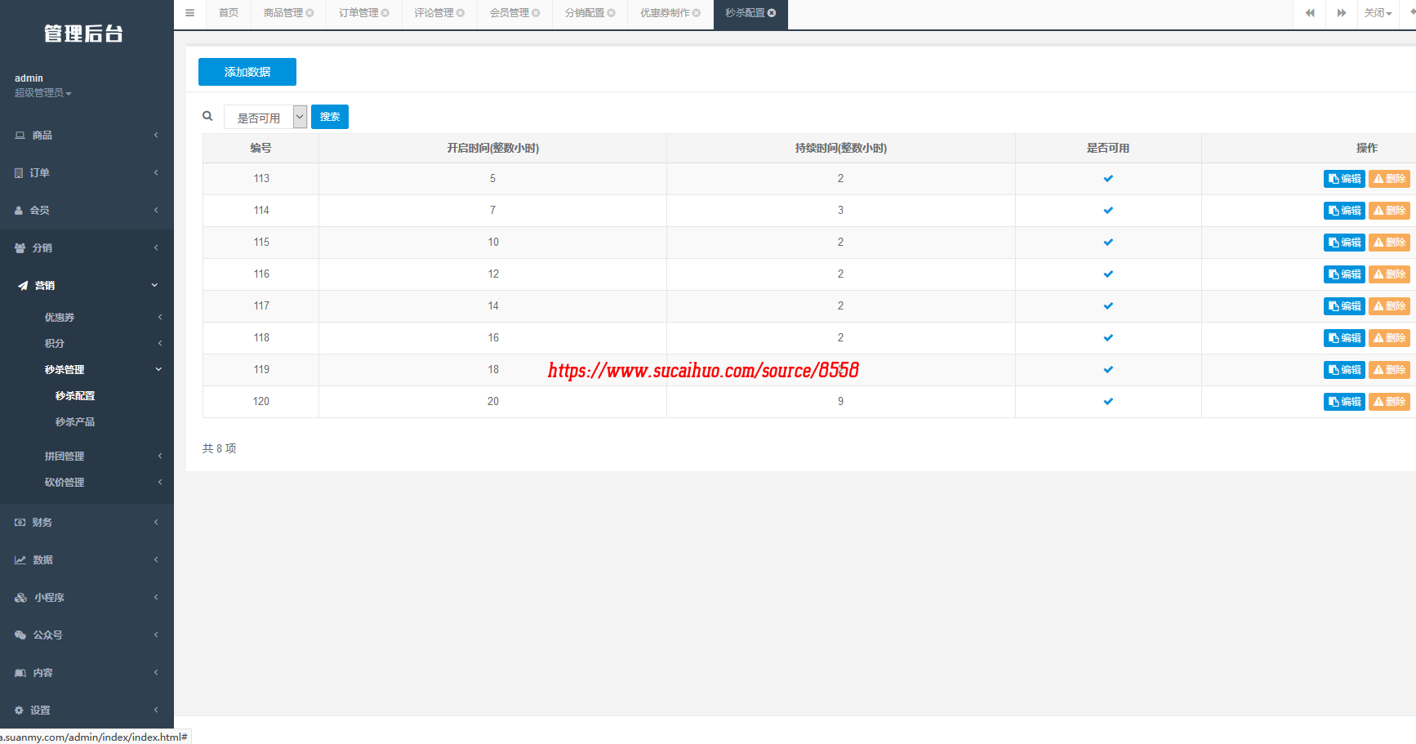1416x744 pixels.
Task: Toggle the availability checkmark for row 113
Action: coord(1108,179)
